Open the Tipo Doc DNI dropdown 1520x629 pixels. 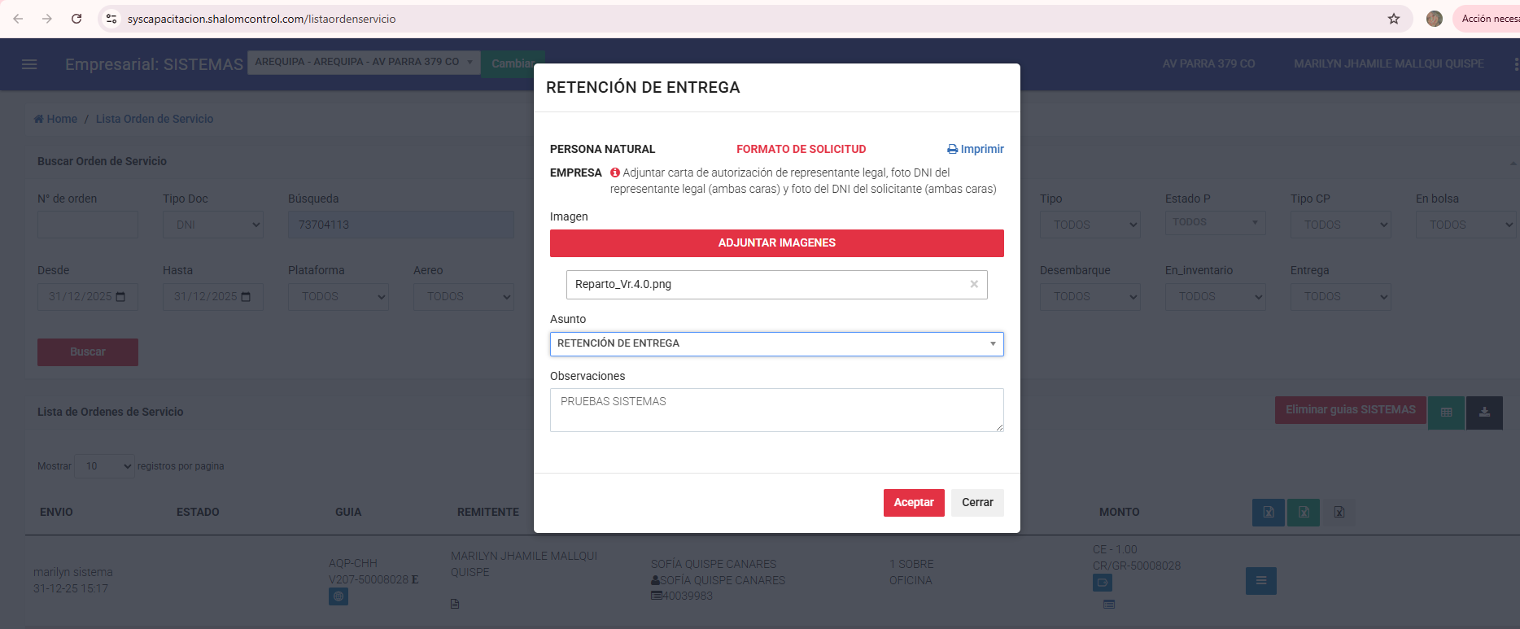point(213,225)
